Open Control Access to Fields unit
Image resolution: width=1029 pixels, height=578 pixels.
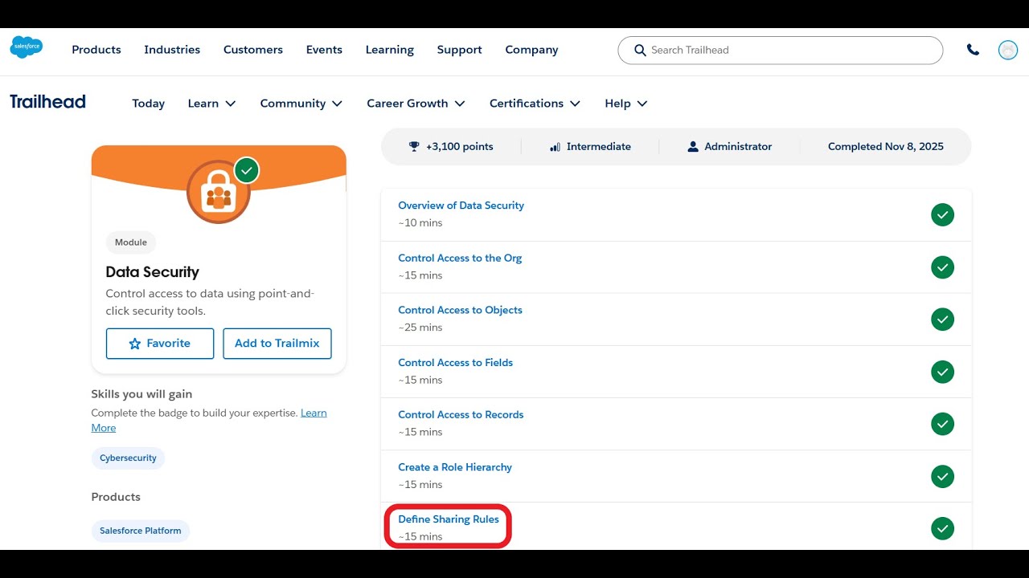(455, 363)
